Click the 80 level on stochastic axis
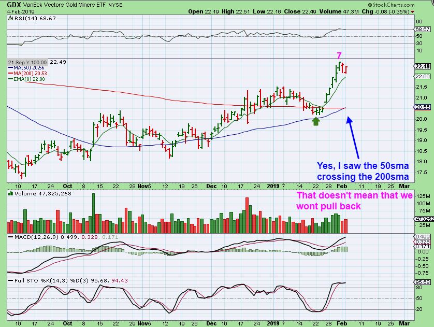The width and height of the screenshot is (434, 327). tap(419, 288)
